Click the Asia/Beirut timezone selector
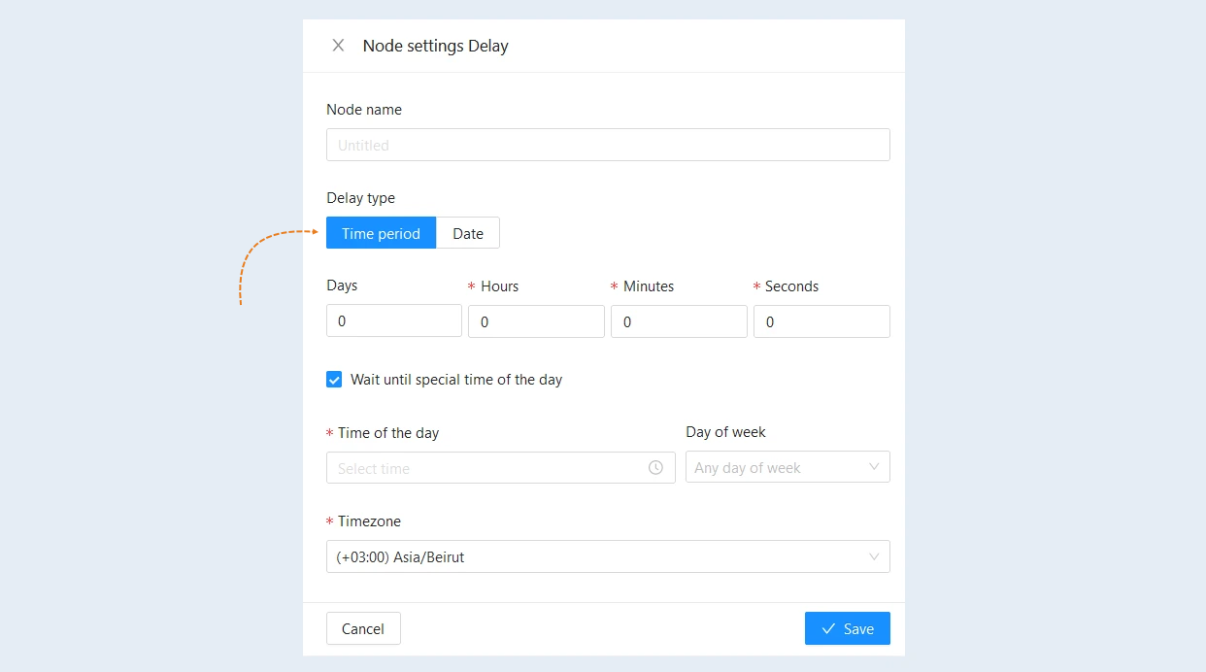The height and width of the screenshot is (672, 1206). tap(608, 556)
